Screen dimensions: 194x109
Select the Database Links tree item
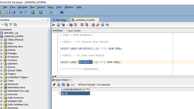15,101
